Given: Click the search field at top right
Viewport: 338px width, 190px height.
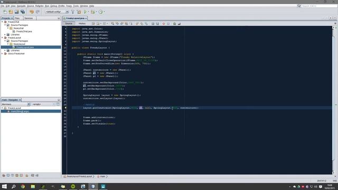Looking at the screenshot, I should click(319, 6).
